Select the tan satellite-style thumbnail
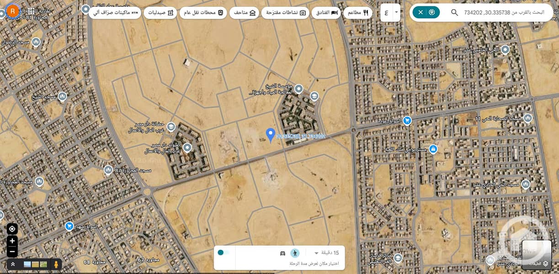The height and width of the screenshot is (274, 559). coord(35,264)
